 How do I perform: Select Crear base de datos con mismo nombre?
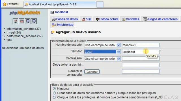54,93
